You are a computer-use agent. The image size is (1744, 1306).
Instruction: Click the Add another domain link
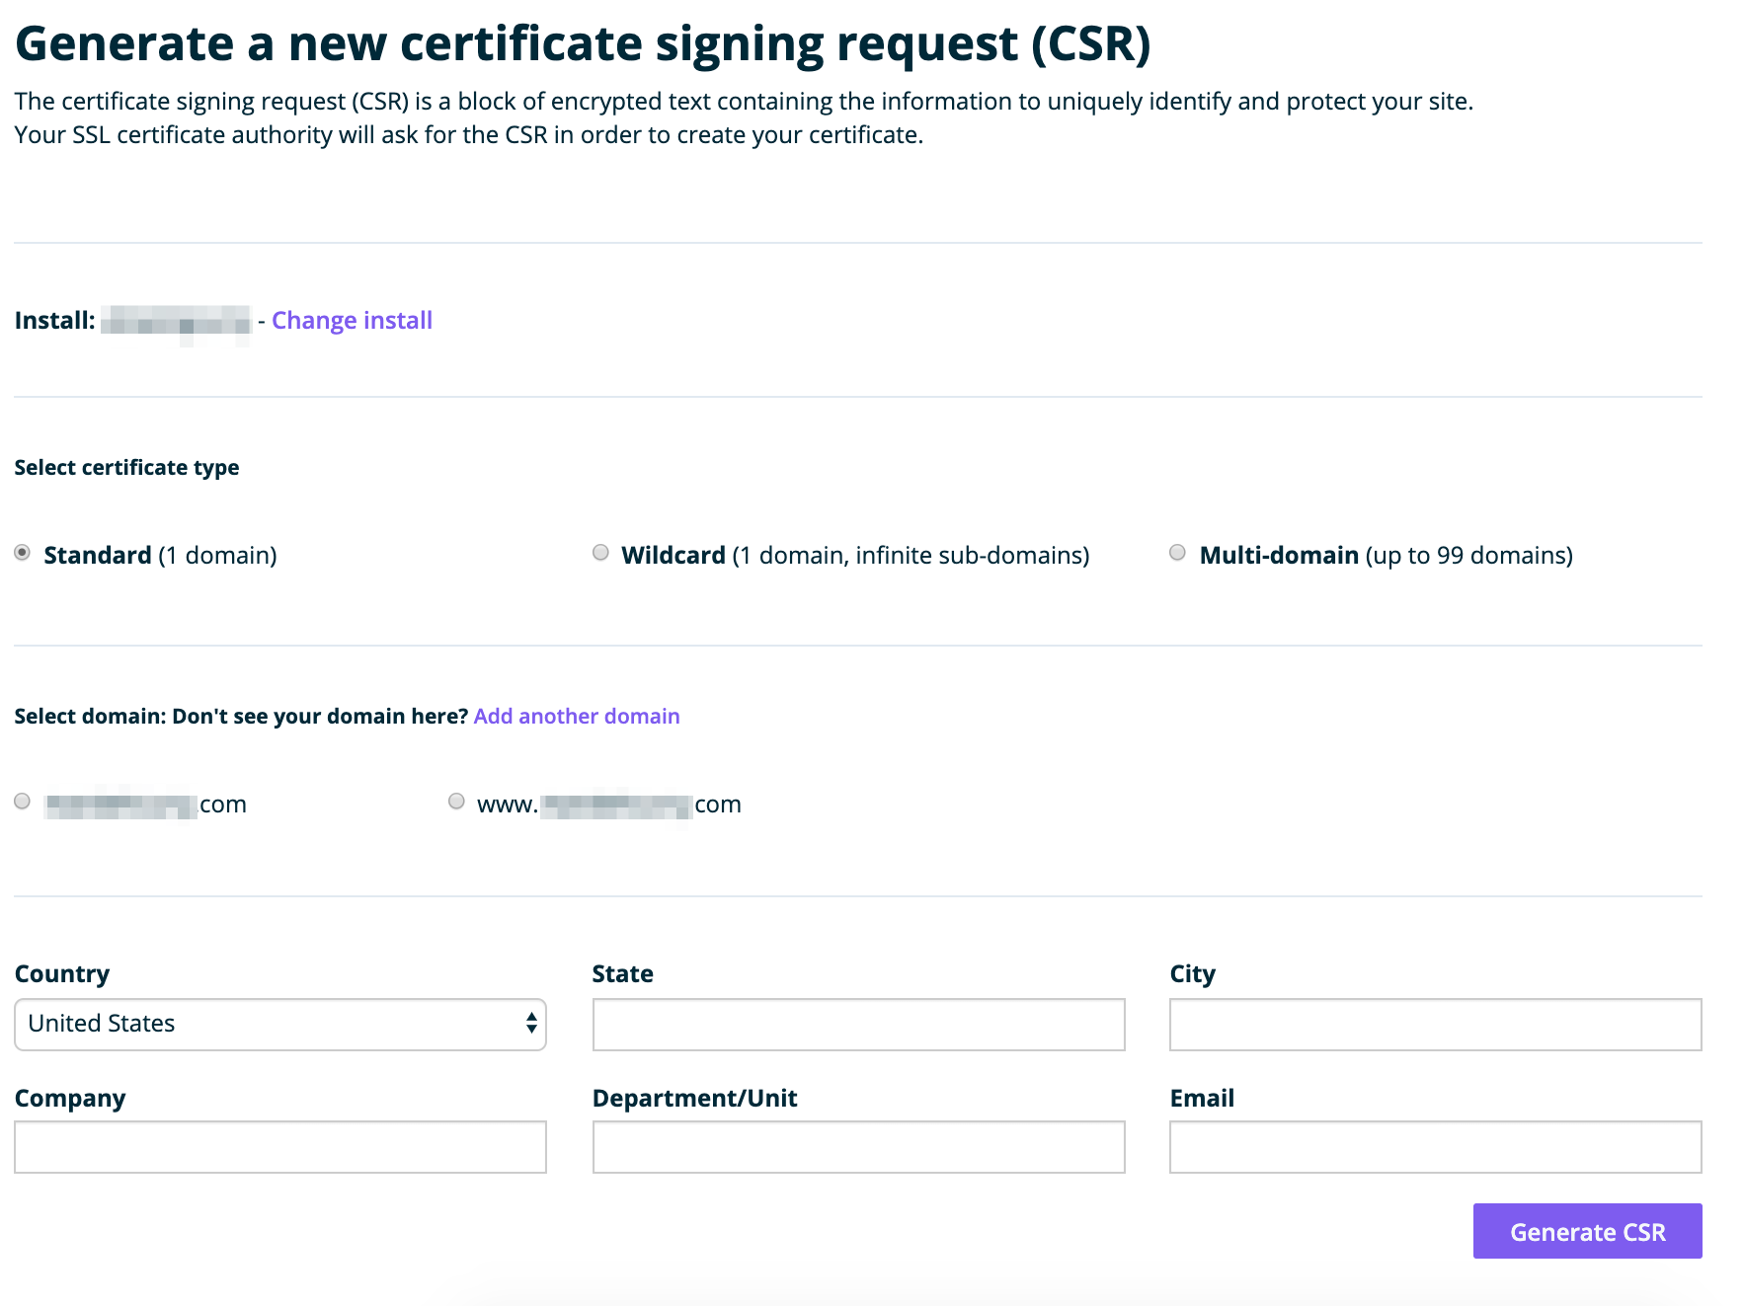[x=577, y=717]
